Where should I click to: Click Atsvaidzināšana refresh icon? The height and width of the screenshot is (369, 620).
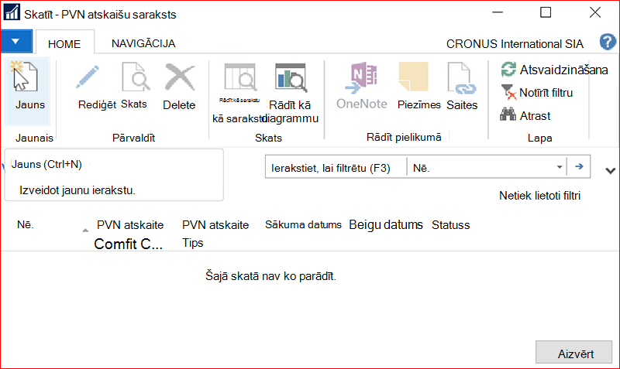508,70
